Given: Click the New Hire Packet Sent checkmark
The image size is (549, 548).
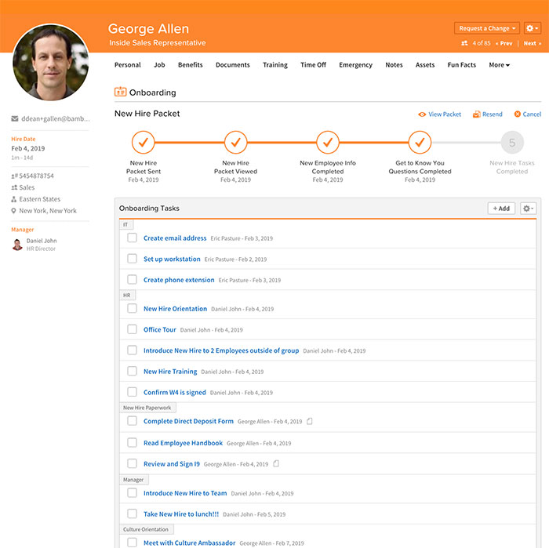Looking at the screenshot, I should pyautogui.click(x=144, y=143).
